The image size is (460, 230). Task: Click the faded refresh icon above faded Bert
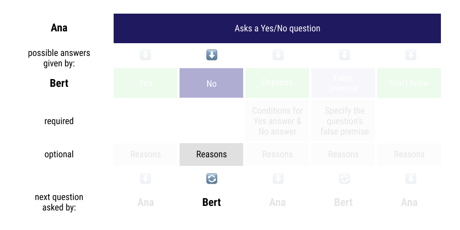click(x=345, y=178)
